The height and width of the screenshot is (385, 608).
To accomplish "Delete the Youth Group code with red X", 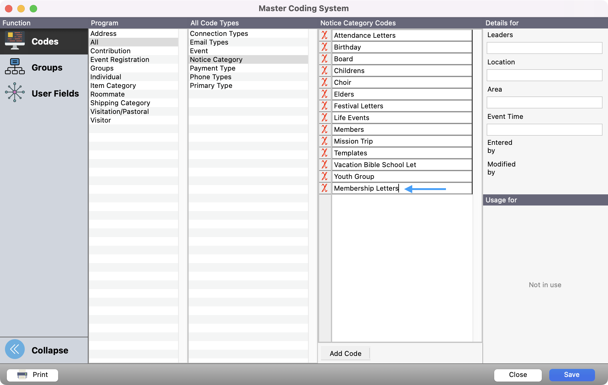I will pos(325,176).
